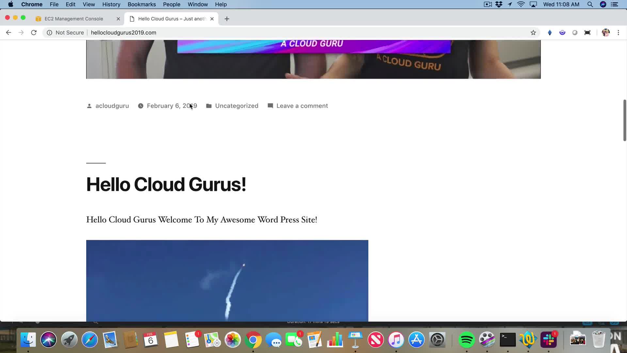The image size is (627, 353).
Task: Click the page vertical scrollbar thumb
Action: pos(624,120)
